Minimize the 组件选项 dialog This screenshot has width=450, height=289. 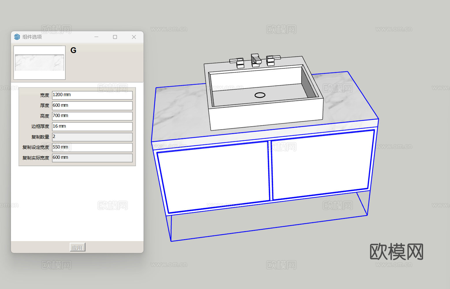pos(96,37)
